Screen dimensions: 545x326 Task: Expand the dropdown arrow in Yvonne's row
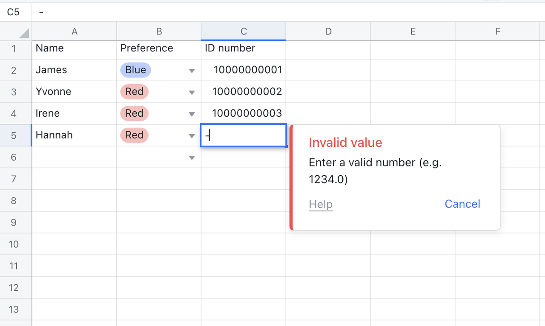point(192,92)
